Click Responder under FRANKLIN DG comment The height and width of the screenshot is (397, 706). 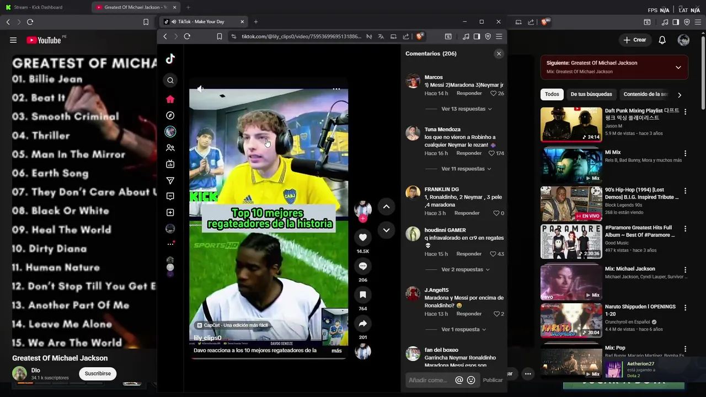coord(467,213)
